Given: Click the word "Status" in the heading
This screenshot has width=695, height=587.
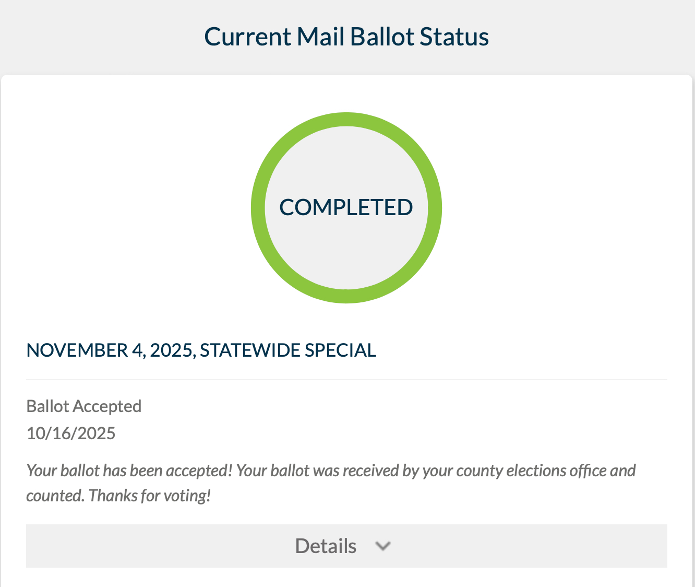Looking at the screenshot, I should (x=454, y=37).
